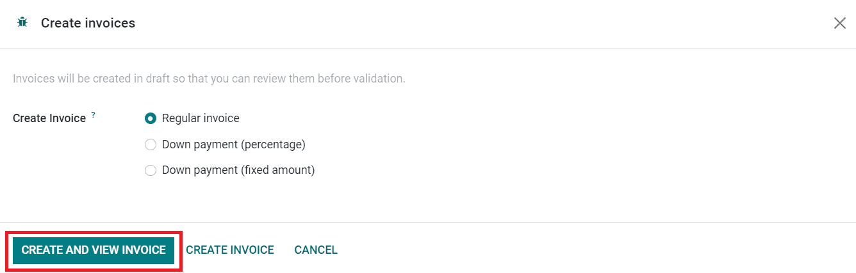Image resolution: width=856 pixels, height=273 pixels.
Task: Click the draft invoices notice text
Action: coord(209,79)
